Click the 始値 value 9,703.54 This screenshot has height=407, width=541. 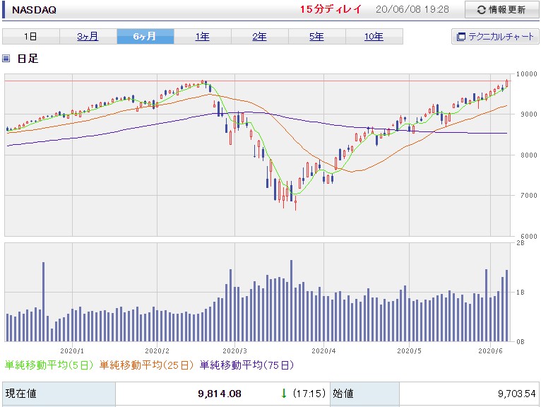(516, 394)
